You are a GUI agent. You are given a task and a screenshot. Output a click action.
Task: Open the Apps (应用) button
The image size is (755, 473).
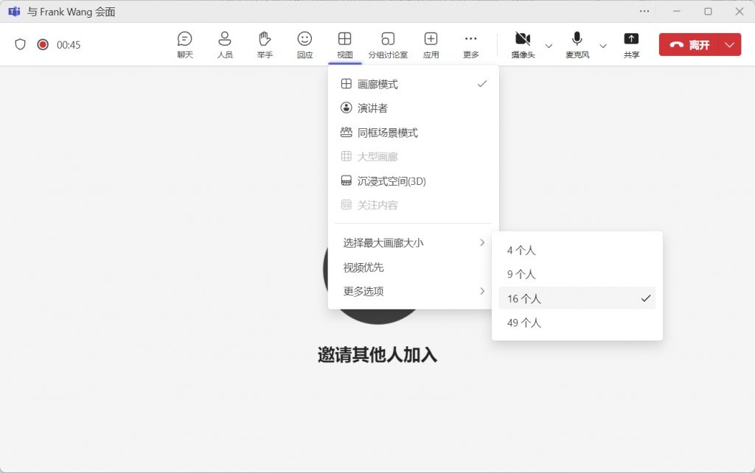[431, 45]
